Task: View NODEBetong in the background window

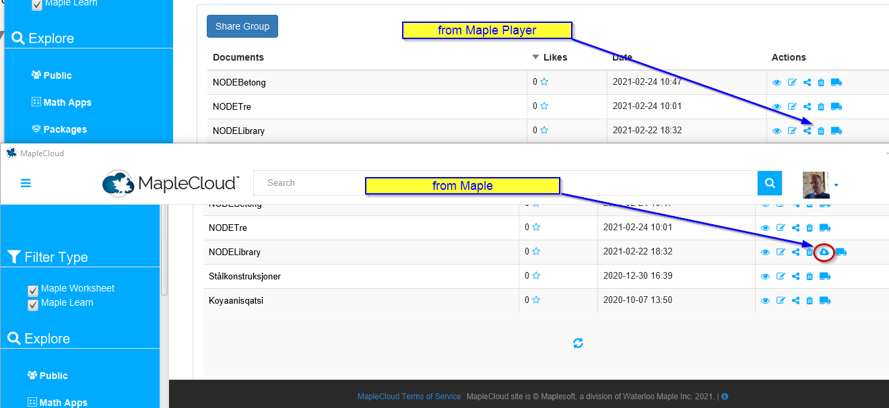Action: point(777,82)
